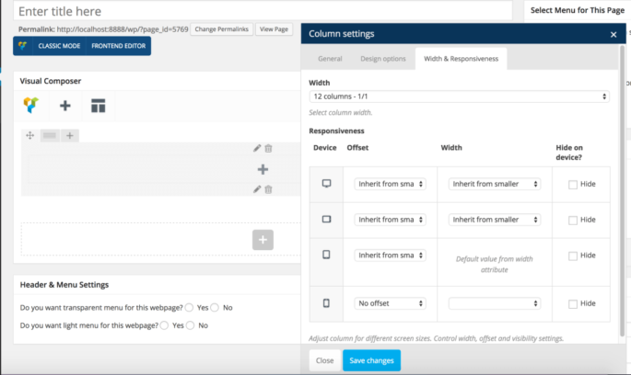Click the Add Element plus icon
The width and height of the screenshot is (631, 375).
[64, 106]
